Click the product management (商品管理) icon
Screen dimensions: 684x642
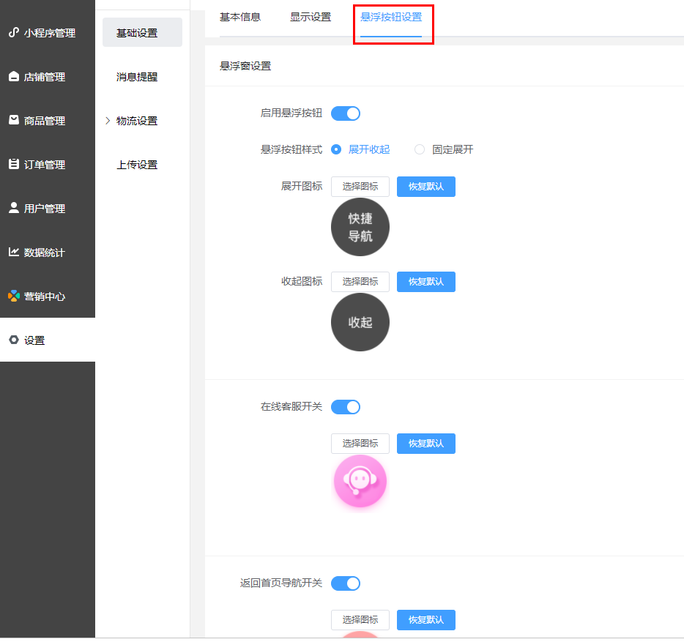pos(14,120)
